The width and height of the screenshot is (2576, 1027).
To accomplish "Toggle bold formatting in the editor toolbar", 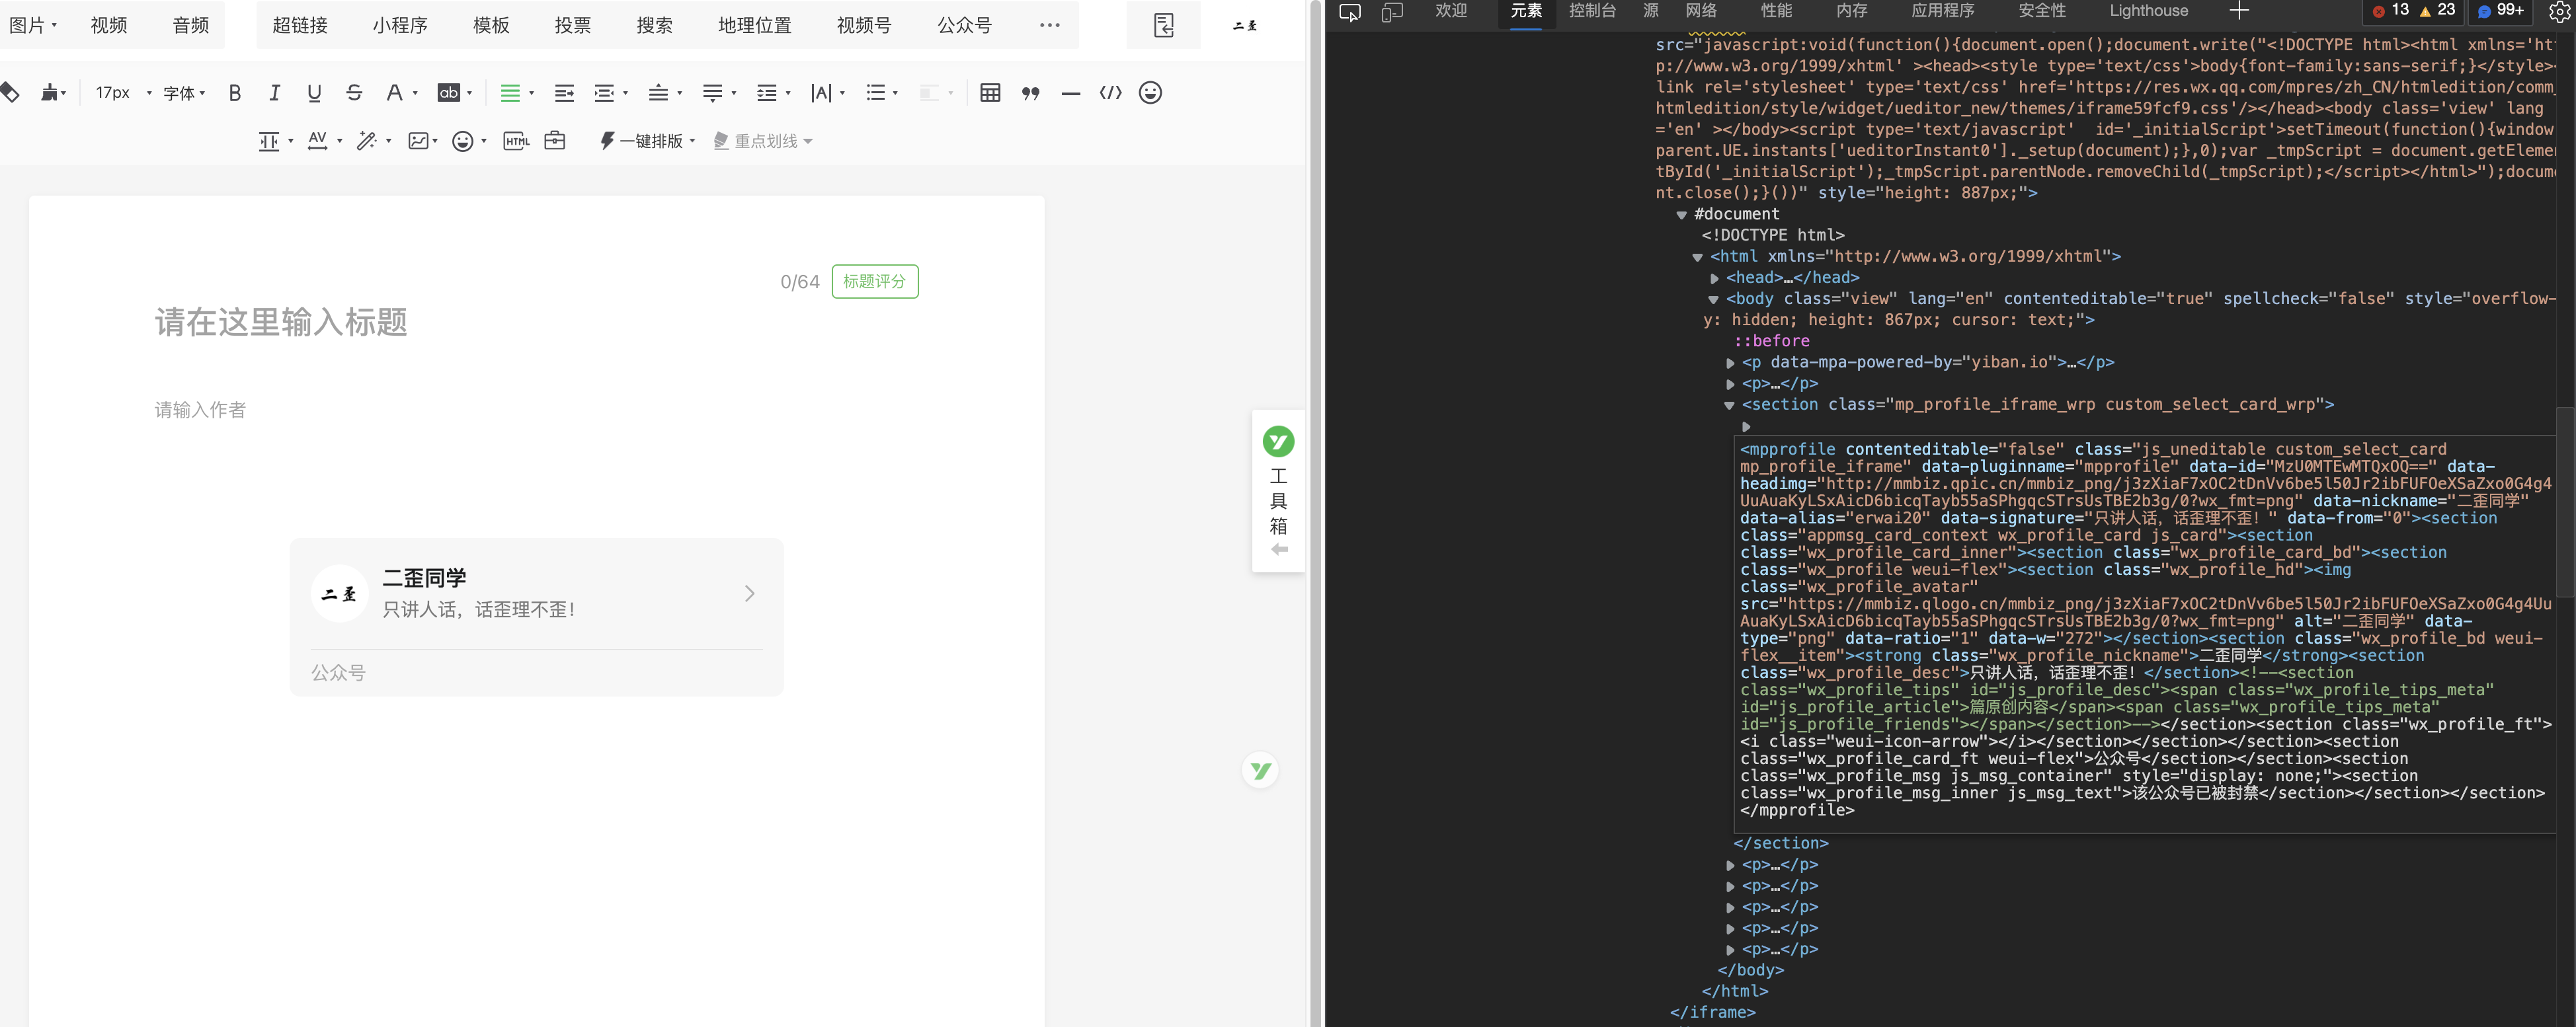I will (235, 93).
